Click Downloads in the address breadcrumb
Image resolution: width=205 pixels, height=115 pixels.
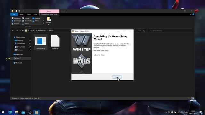click(x=42, y=31)
